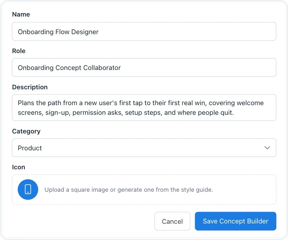Click the Role field label
The height and width of the screenshot is (240, 288).
(x=19, y=51)
